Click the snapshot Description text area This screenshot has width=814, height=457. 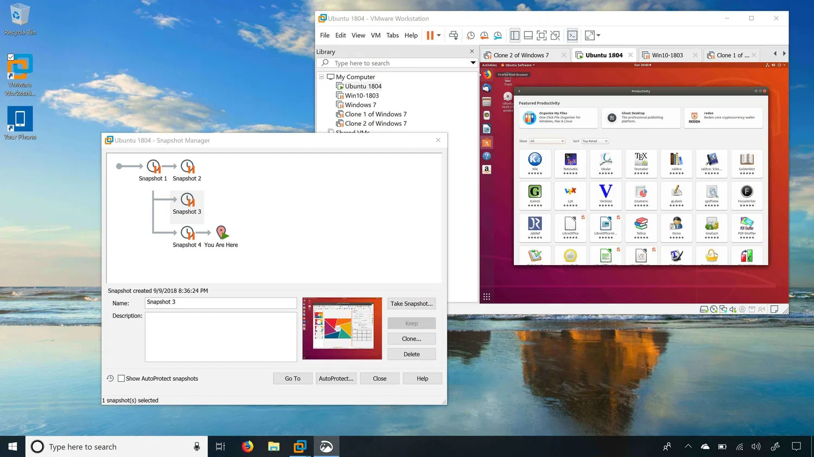221,337
